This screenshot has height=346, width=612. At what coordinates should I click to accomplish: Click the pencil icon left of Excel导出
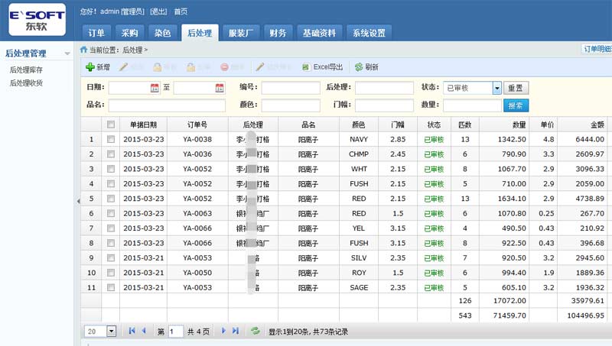[260, 67]
